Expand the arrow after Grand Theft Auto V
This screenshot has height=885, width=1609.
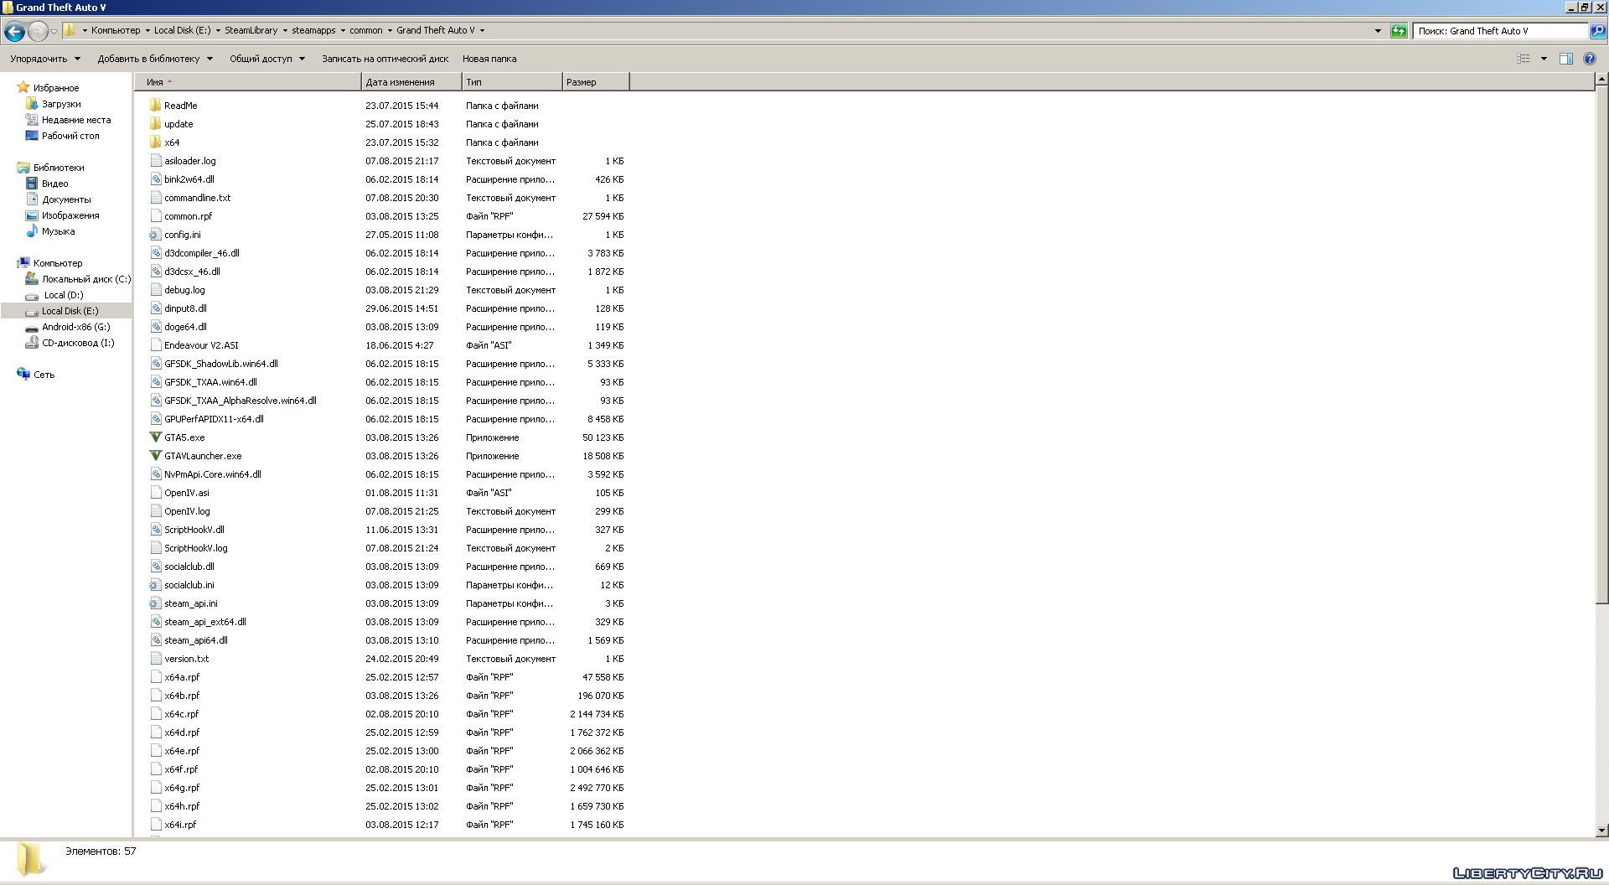click(482, 31)
